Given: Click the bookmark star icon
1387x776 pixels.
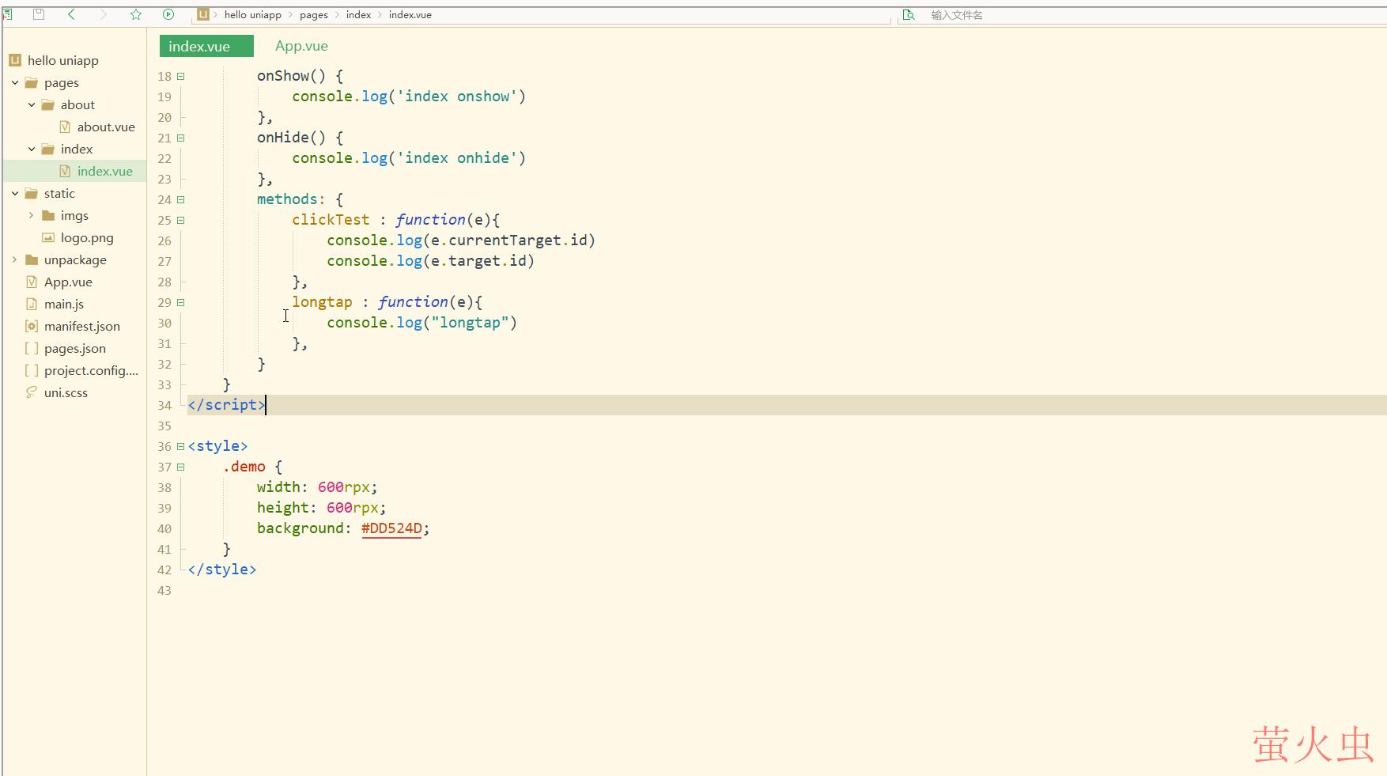Looking at the screenshot, I should [x=136, y=14].
